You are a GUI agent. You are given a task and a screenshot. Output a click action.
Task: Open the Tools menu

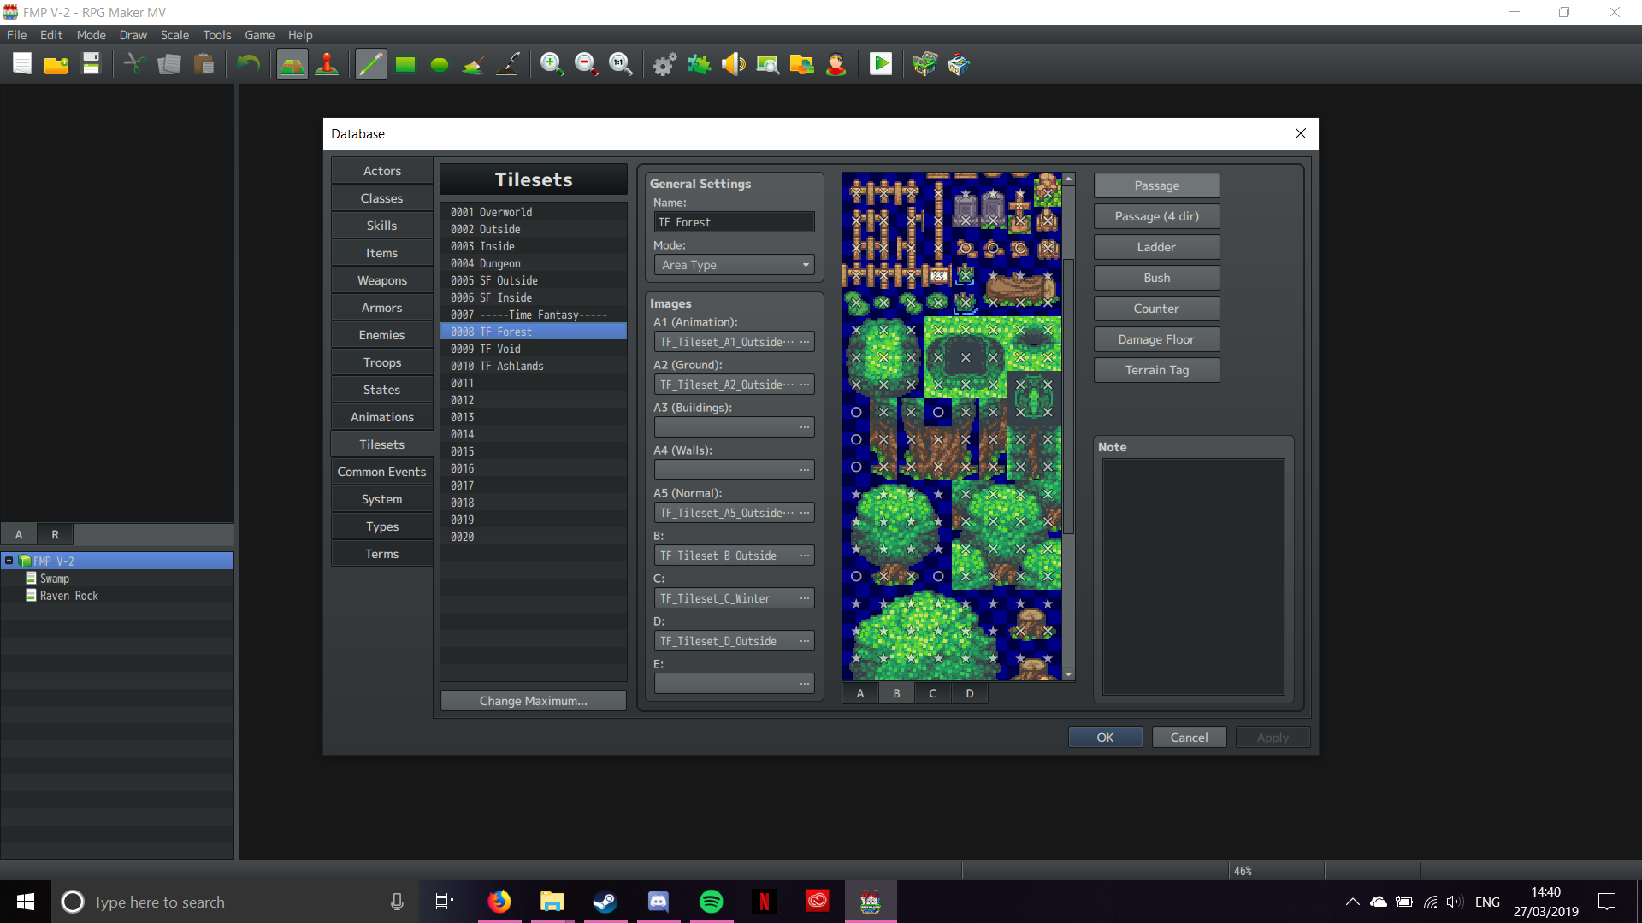point(216,35)
